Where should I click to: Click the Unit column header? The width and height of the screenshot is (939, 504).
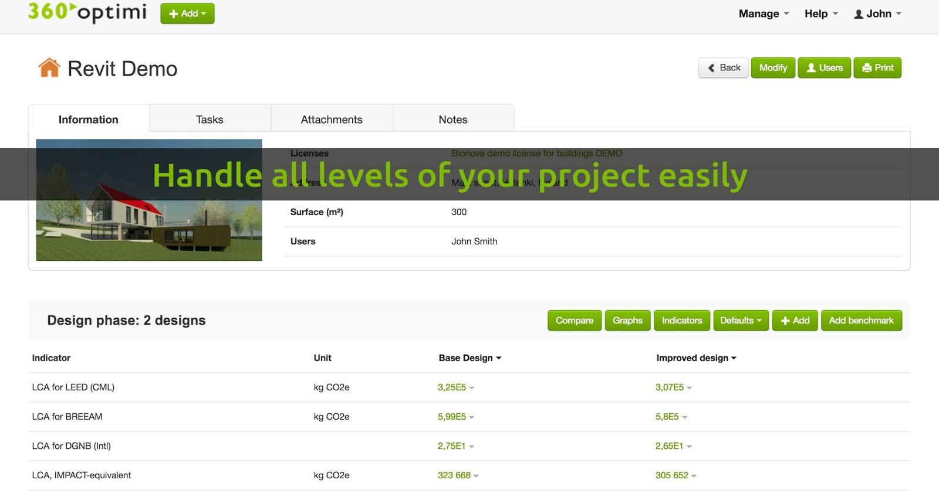coord(322,358)
